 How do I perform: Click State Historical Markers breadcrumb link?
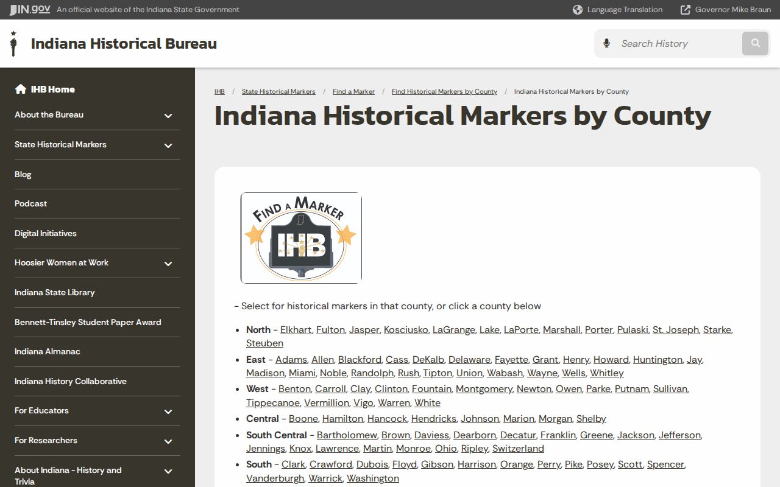click(x=278, y=91)
